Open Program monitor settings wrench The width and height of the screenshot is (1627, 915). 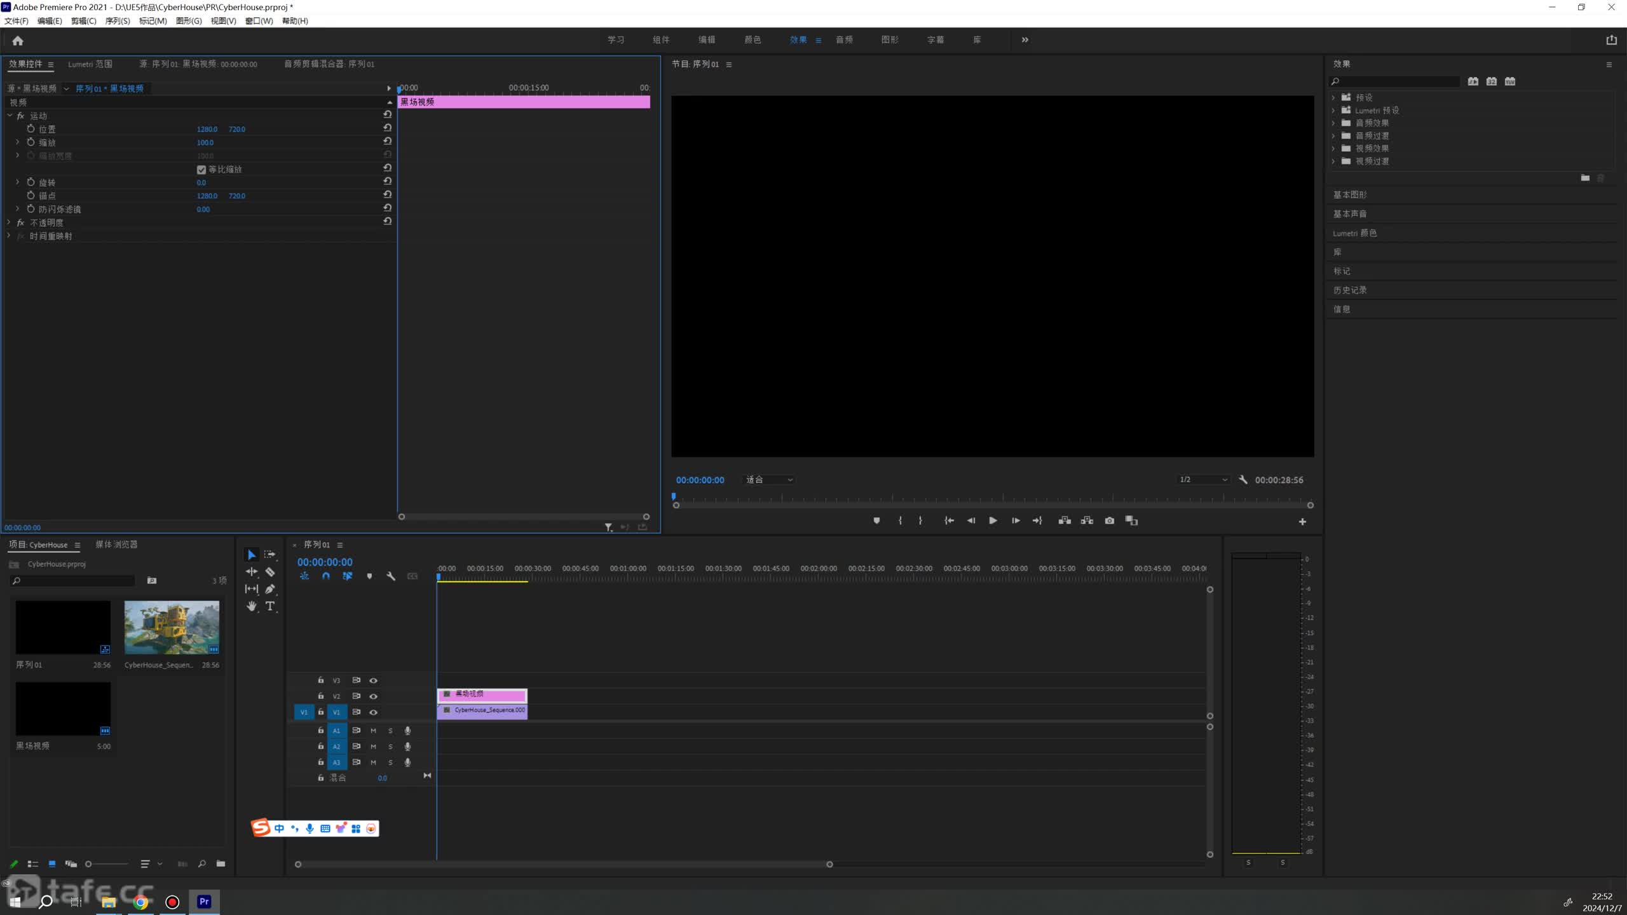tap(1243, 480)
